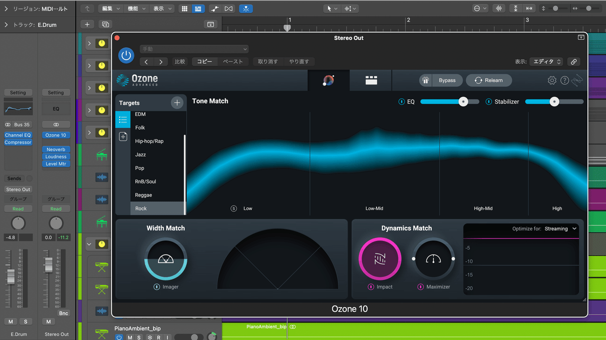Screen dimensions: 606x340
Task: Open the 表示 toolbar menu dropdown
Action: click(x=163, y=9)
